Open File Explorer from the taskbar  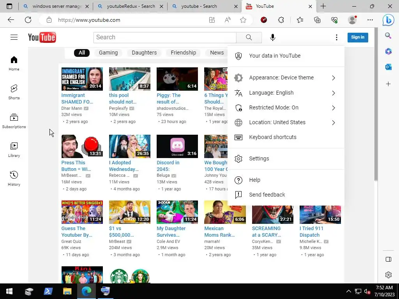click(67, 291)
